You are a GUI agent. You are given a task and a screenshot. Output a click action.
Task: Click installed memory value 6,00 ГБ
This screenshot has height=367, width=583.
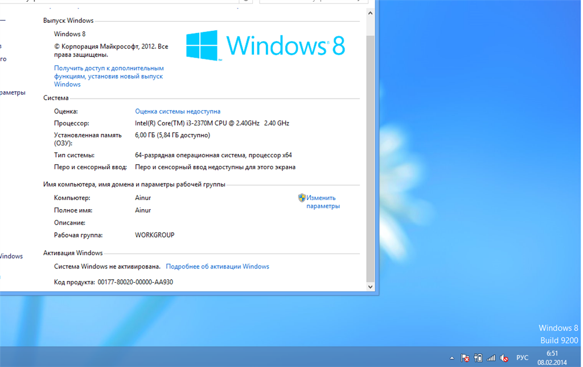point(173,135)
